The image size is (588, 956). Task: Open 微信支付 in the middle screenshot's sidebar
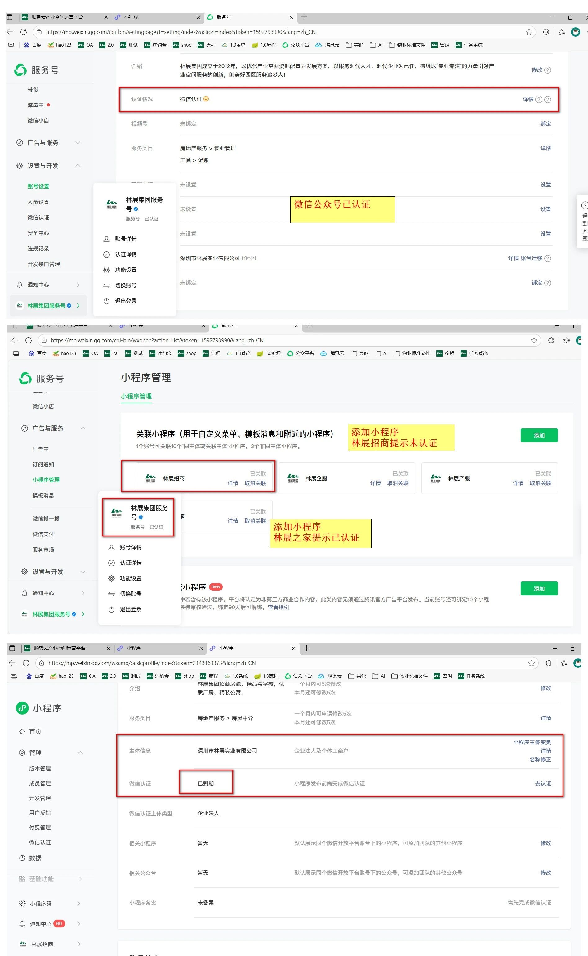click(43, 535)
